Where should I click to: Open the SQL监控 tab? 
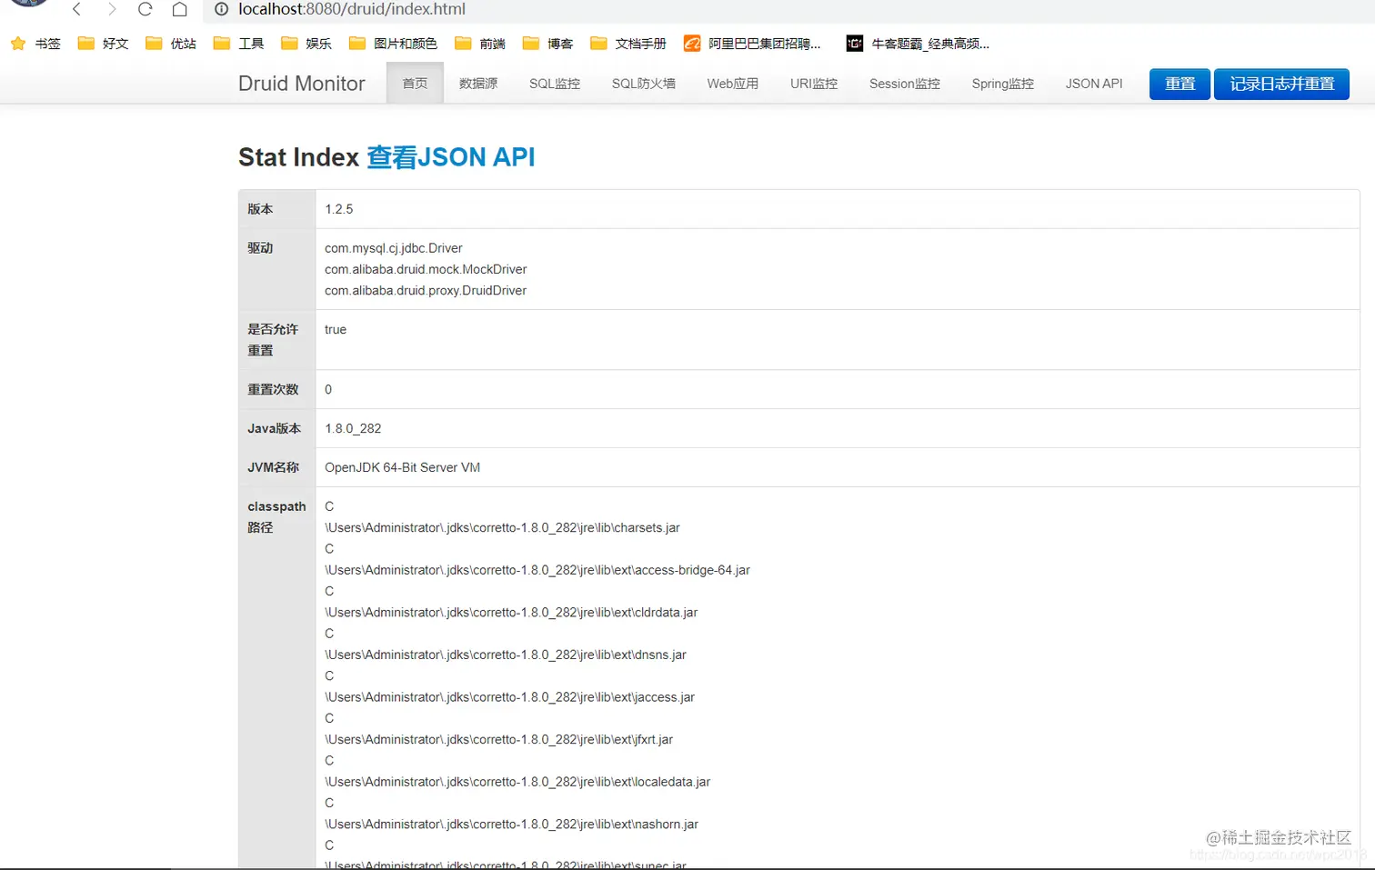[555, 83]
